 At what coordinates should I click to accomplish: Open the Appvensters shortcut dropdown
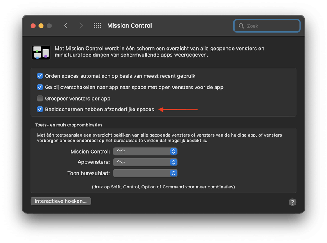click(x=145, y=162)
